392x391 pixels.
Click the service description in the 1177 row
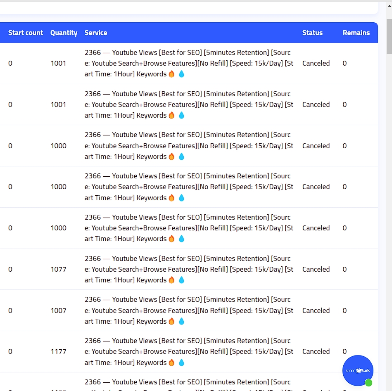189,351
